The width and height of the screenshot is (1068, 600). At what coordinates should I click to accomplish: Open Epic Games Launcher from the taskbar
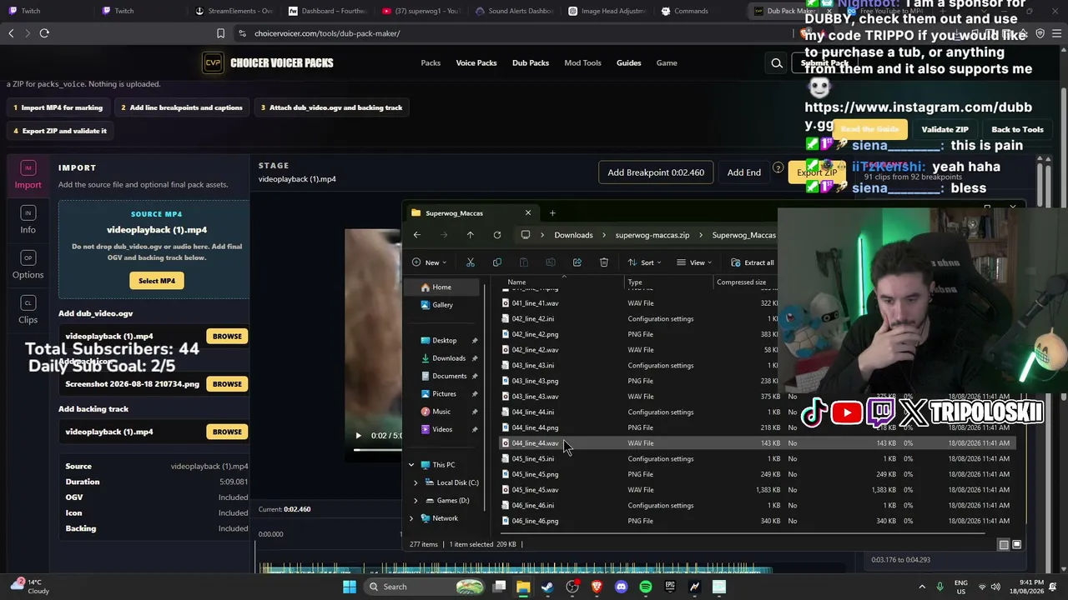pyautogui.click(x=670, y=587)
